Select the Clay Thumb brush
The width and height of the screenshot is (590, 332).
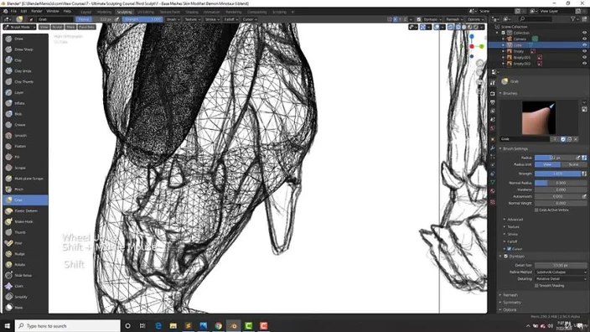[25, 81]
